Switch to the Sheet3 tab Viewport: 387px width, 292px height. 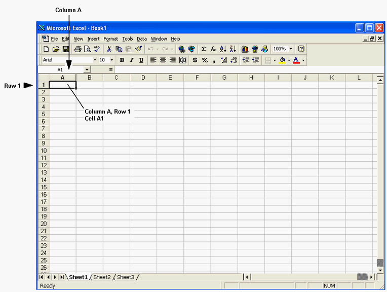click(x=126, y=277)
